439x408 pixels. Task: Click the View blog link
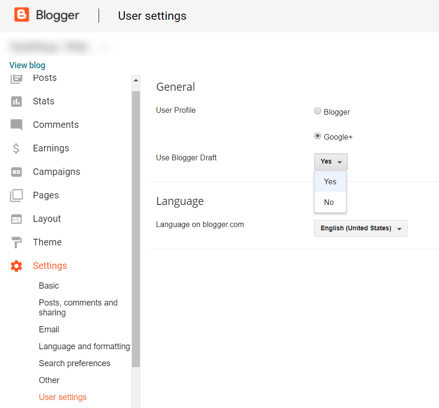[27, 65]
